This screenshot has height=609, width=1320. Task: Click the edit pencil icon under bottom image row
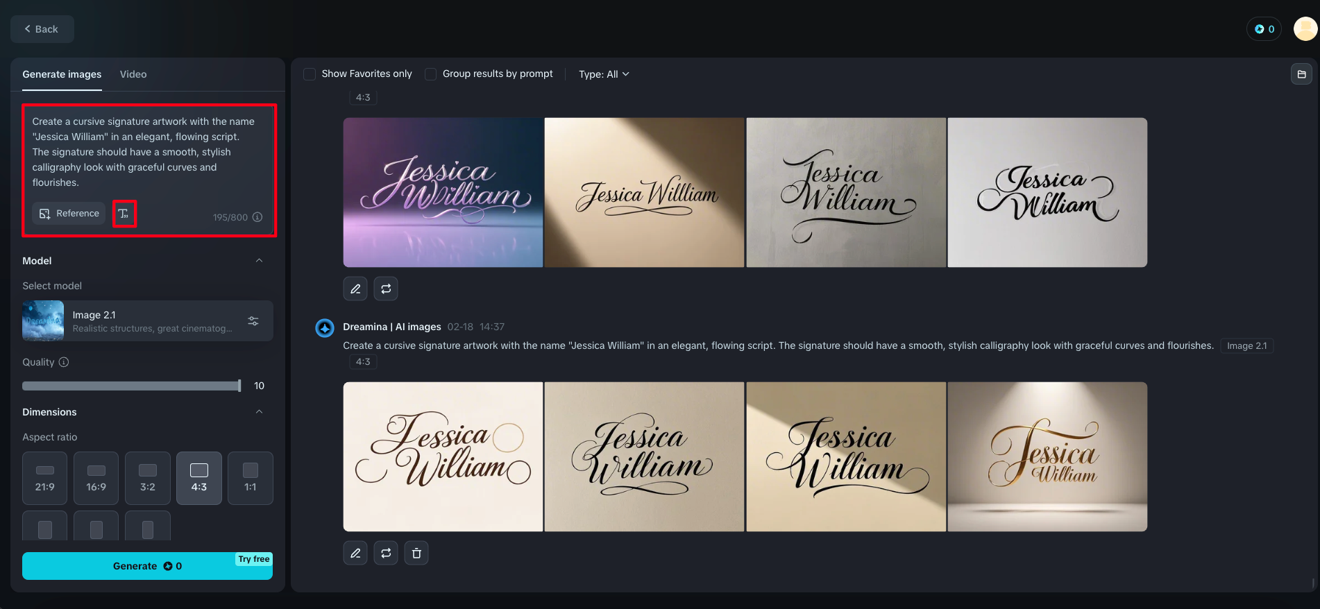pos(355,554)
